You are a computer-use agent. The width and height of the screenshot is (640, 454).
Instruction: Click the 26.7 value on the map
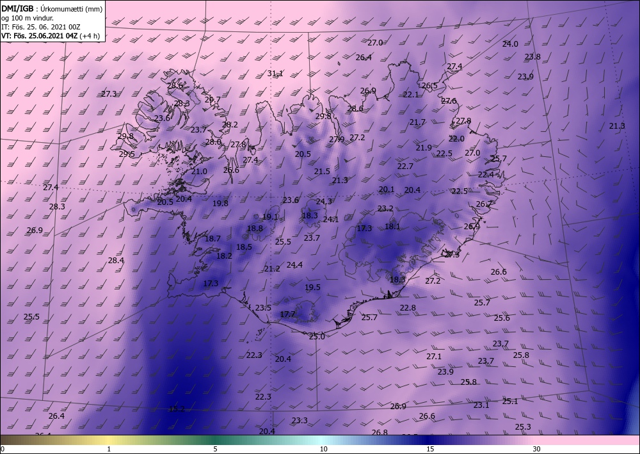click(x=484, y=204)
